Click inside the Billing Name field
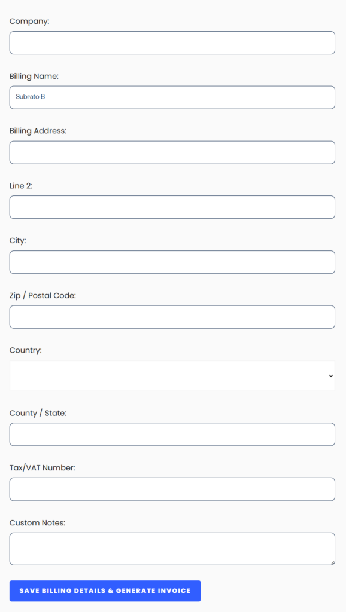 click(x=172, y=97)
